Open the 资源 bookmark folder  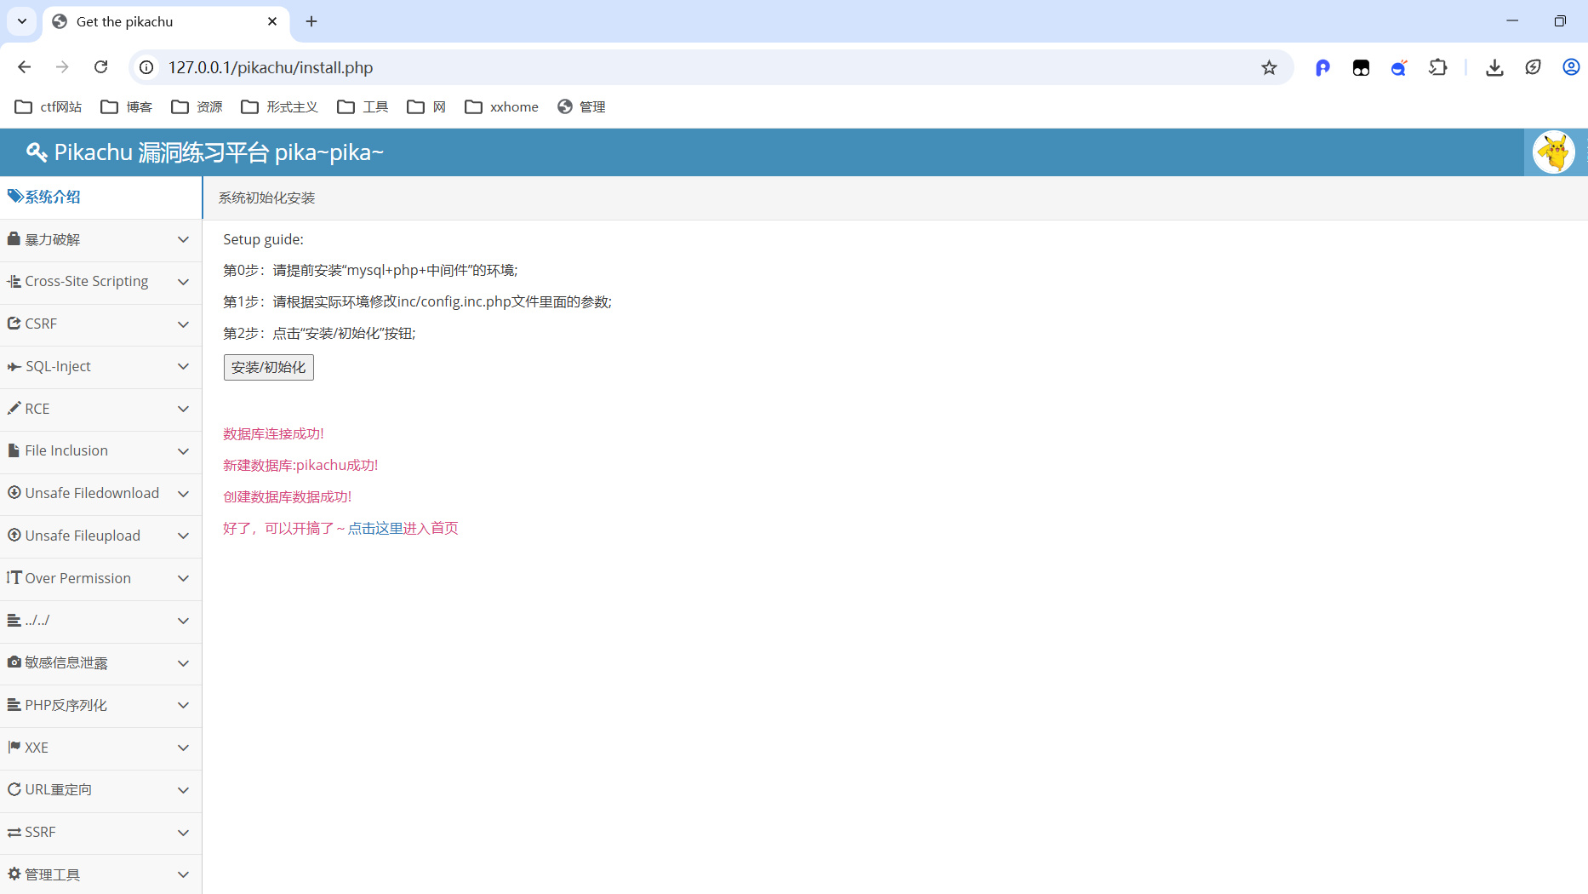tap(197, 106)
